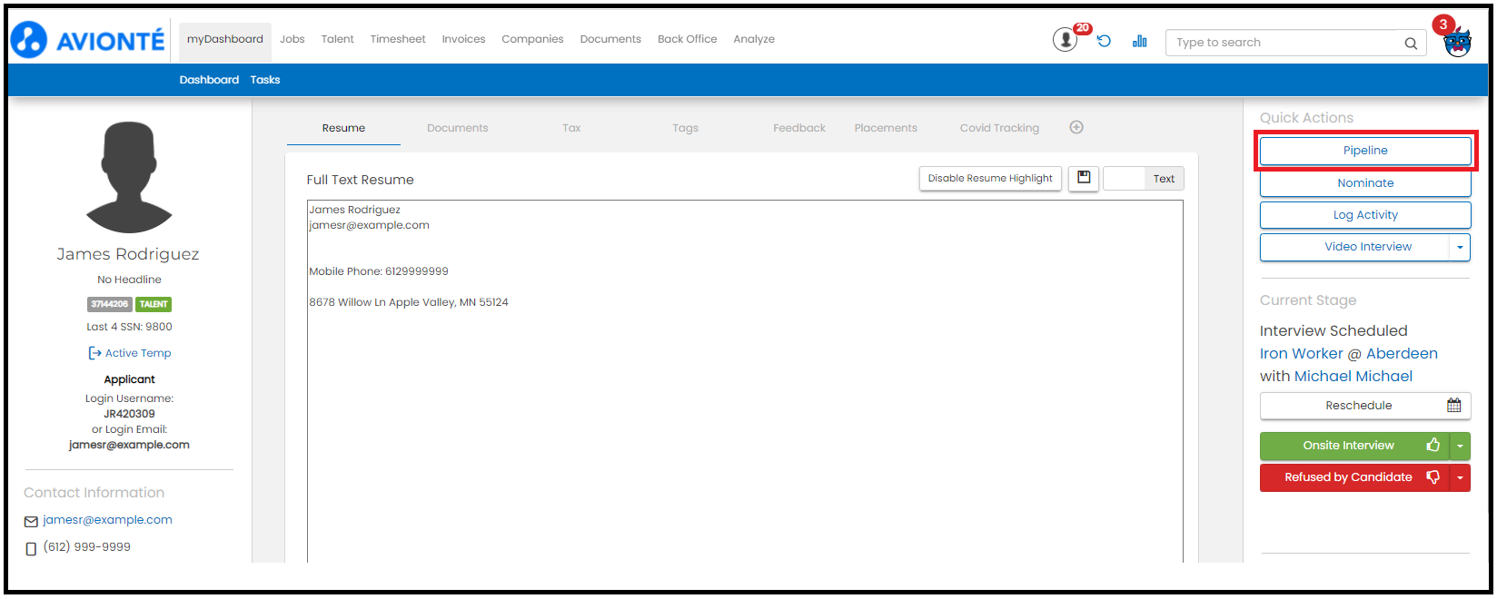Image resolution: width=1497 pixels, height=599 pixels.
Task: Add a new tab with plus icon
Action: [x=1076, y=127]
